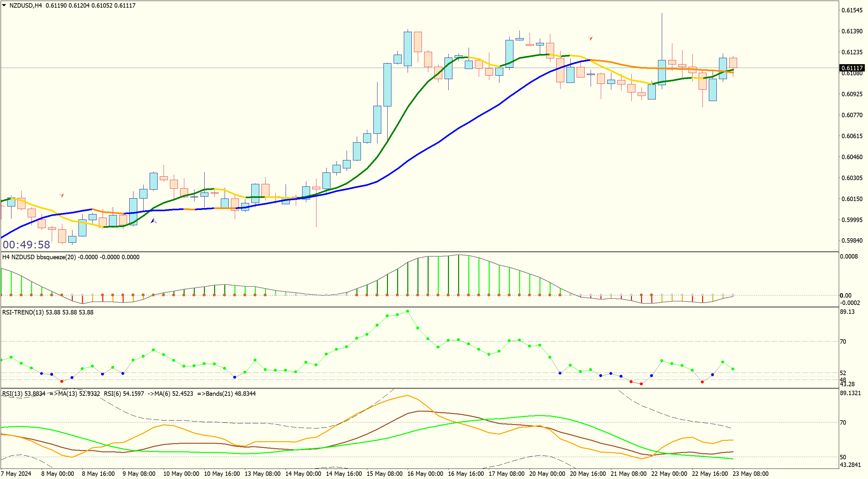Click the 0.59840 price scale label
This screenshot has height=479, width=868.
click(x=852, y=240)
